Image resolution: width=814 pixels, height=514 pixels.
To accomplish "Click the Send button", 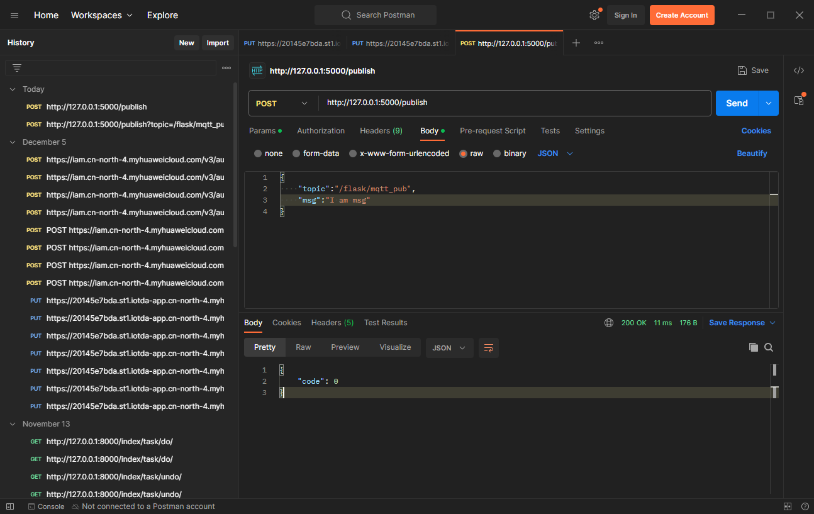I will click(737, 103).
